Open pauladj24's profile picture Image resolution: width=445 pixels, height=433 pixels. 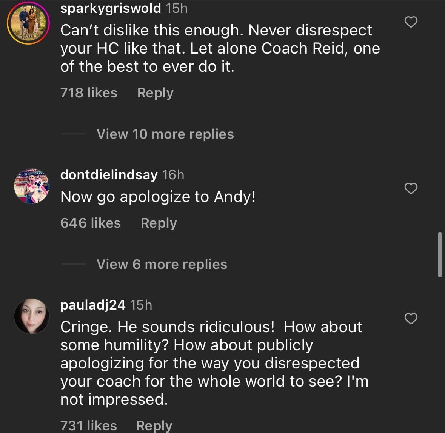click(x=32, y=316)
